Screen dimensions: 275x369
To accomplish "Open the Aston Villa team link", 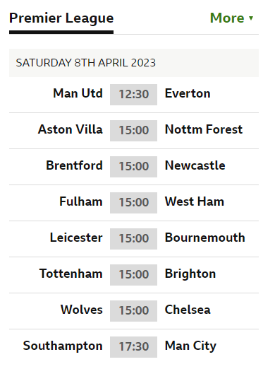I will click(x=71, y=129).
